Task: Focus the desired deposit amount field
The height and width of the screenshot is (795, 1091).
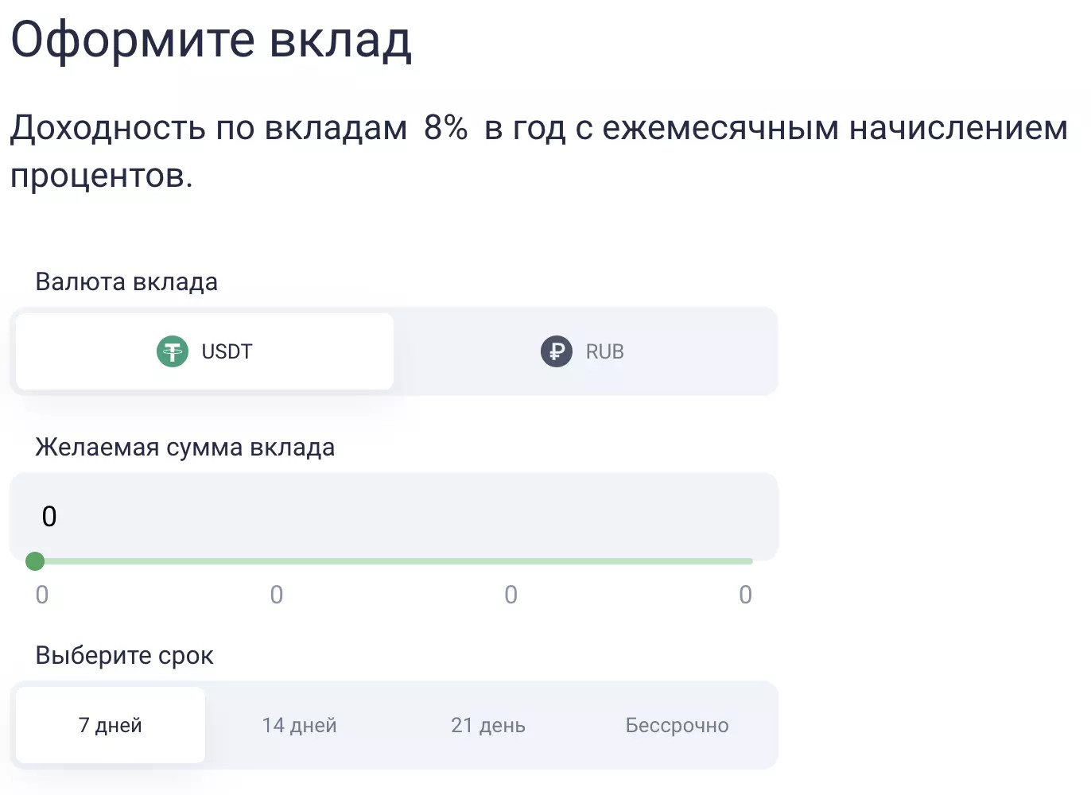Action: [394, 517]
